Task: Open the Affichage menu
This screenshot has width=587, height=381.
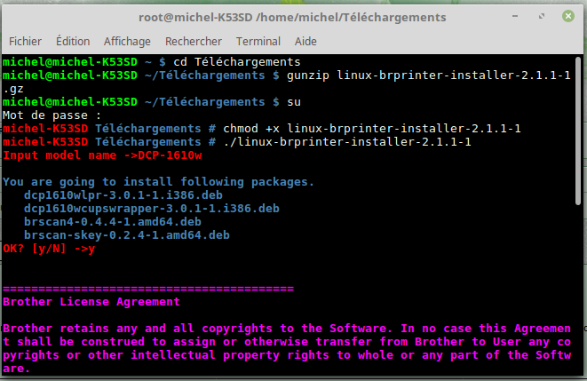Action: pos(127,41)
